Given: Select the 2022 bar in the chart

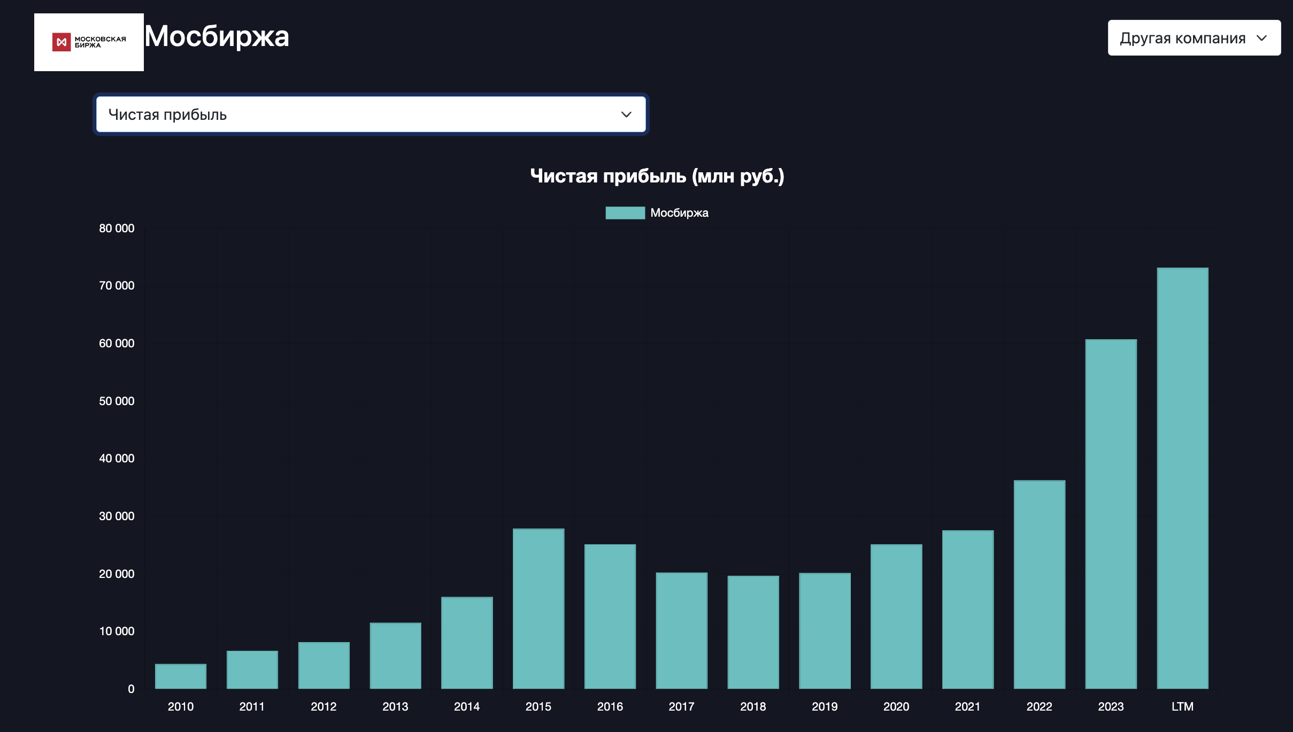Looking at the screenshot, I should (x=1040, y=585).
